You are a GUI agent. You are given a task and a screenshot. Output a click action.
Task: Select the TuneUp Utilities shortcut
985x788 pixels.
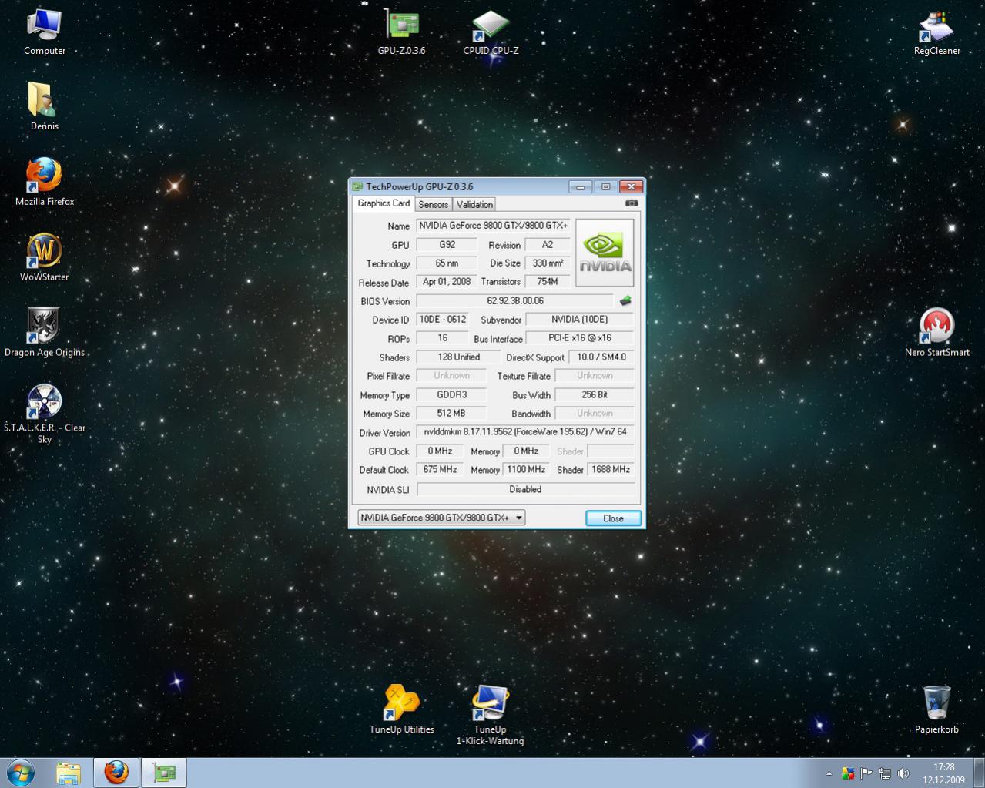tap(401, 709)
